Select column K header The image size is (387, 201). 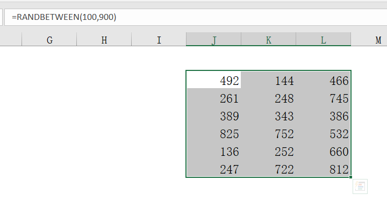tap(269, 40)
